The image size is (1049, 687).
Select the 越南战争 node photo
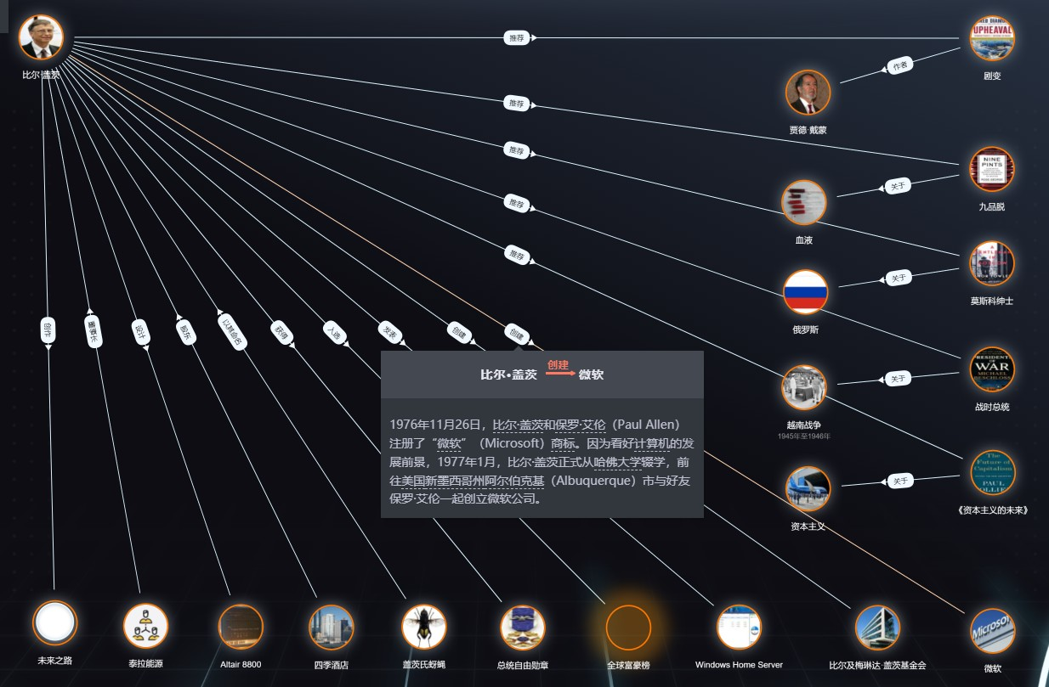[x=803, y=387]
